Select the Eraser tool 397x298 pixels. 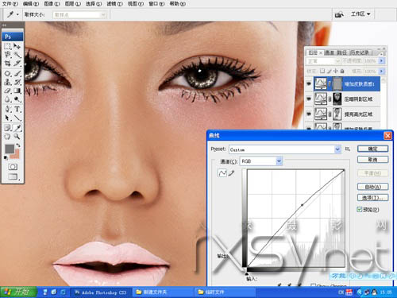[7, 91]
